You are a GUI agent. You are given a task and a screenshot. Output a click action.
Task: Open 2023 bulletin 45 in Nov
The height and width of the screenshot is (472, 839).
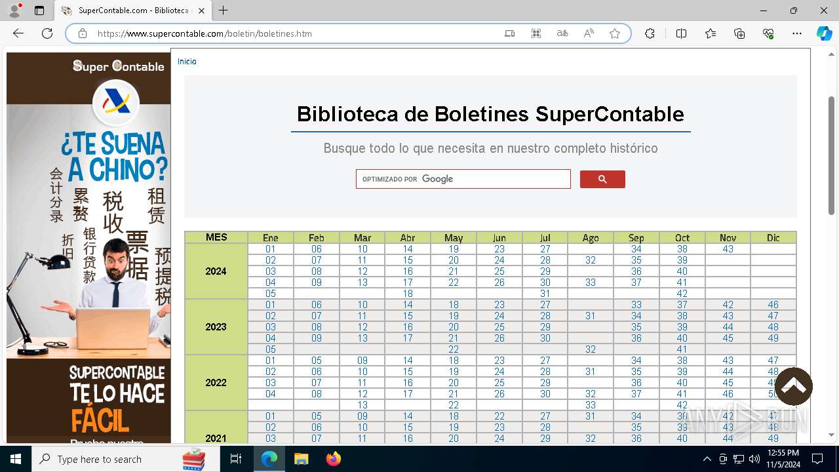728,338
